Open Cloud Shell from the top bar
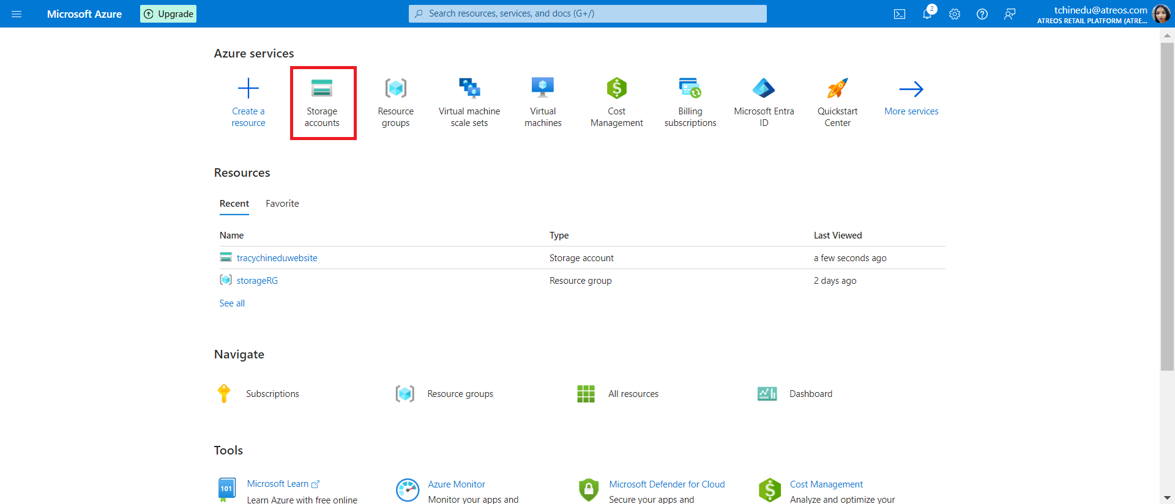This screenshot has width=1175, height=504. (900, 14)
